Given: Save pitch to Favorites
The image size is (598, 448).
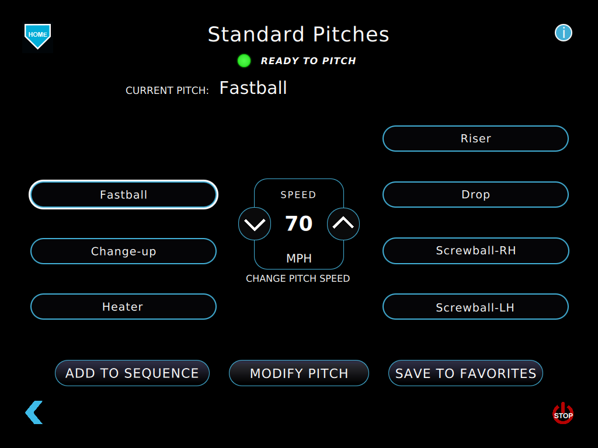Looking at the screenshot, I should 465,373.
